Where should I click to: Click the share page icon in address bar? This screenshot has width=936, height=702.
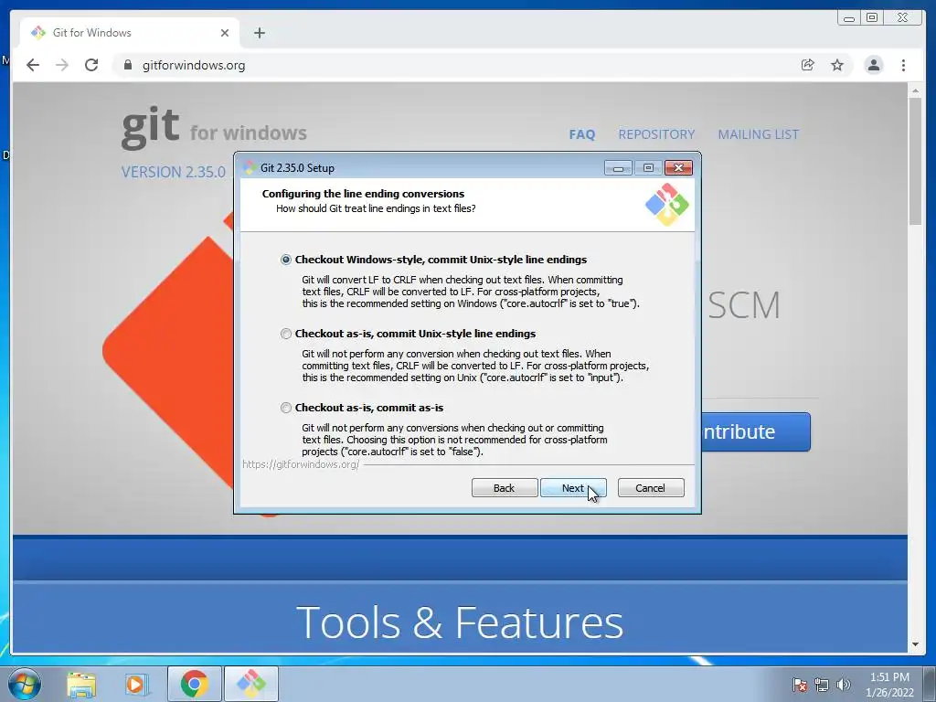(808, 65)
